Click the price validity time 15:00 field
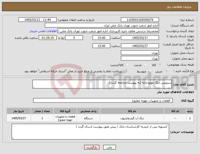The width and height of the screenshot is (200, 154). (x=101, y=46)
